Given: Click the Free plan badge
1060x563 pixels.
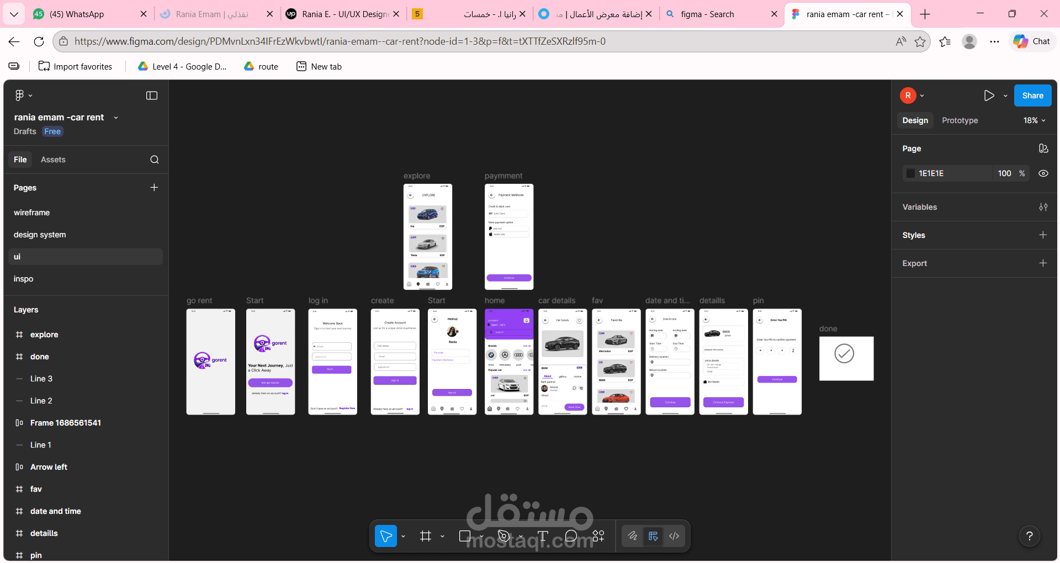Looking at the screenshot, I should 52,131.
